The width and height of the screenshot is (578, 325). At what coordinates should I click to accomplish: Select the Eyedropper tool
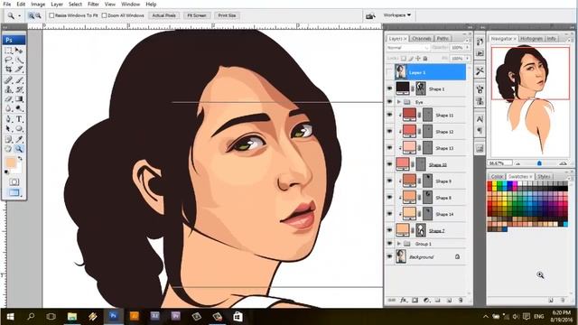pyautogui.click(x=19, y=139)
